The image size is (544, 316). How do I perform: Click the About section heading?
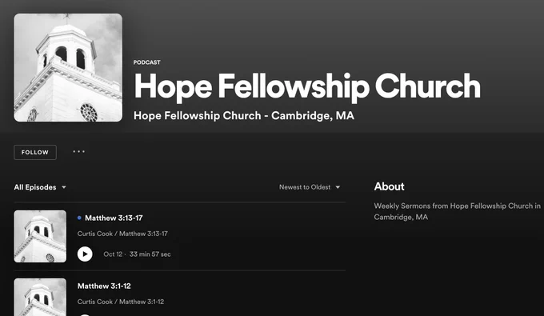point(390,186)
